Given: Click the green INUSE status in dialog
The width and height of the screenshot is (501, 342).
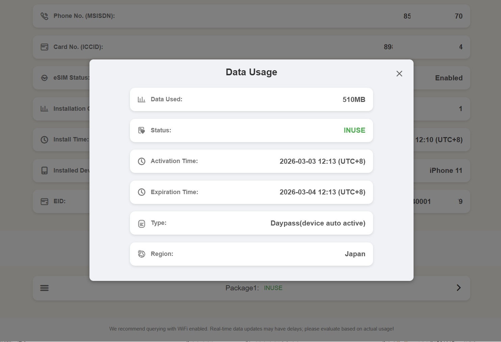Looking at the screenshot, I should 354,130.
